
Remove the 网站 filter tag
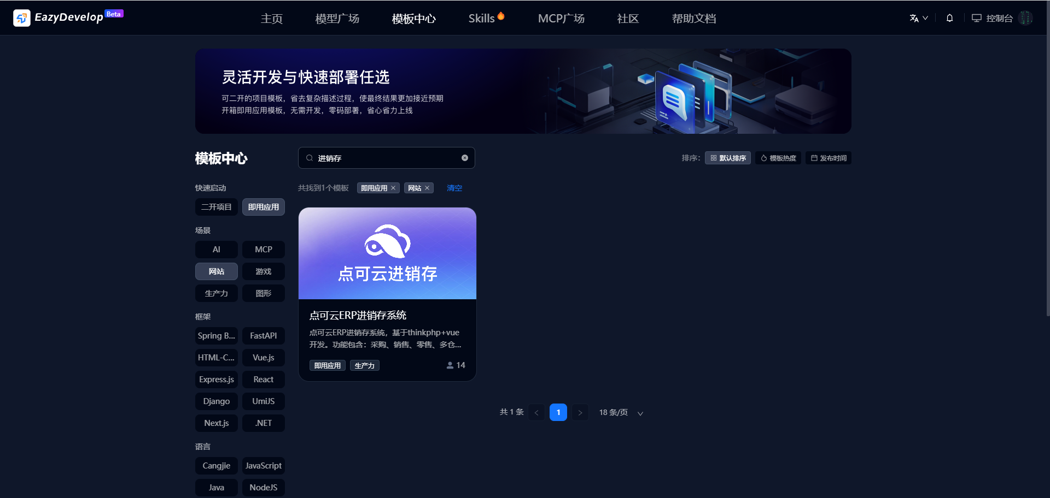coord(427,188)
